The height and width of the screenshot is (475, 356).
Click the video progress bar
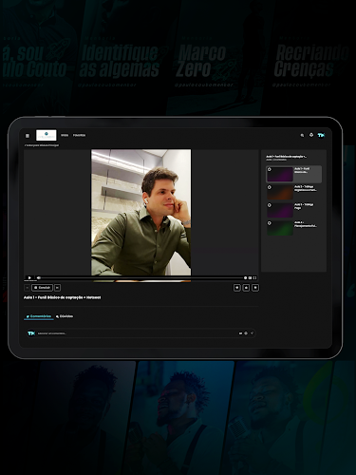[x=141, y=277]
